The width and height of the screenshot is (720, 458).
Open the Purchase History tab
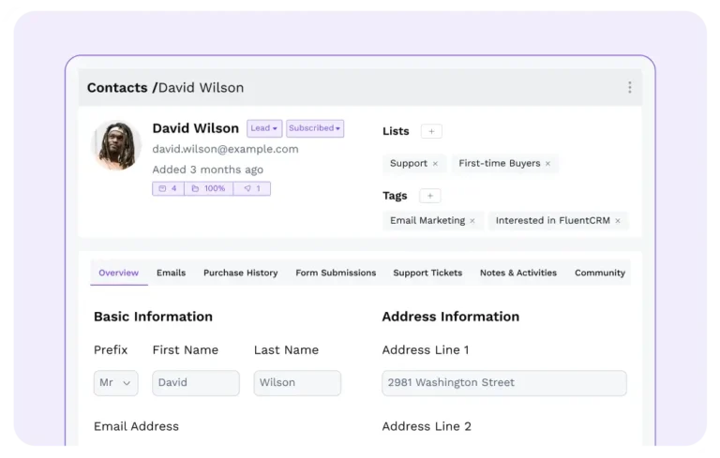point(241,273)
